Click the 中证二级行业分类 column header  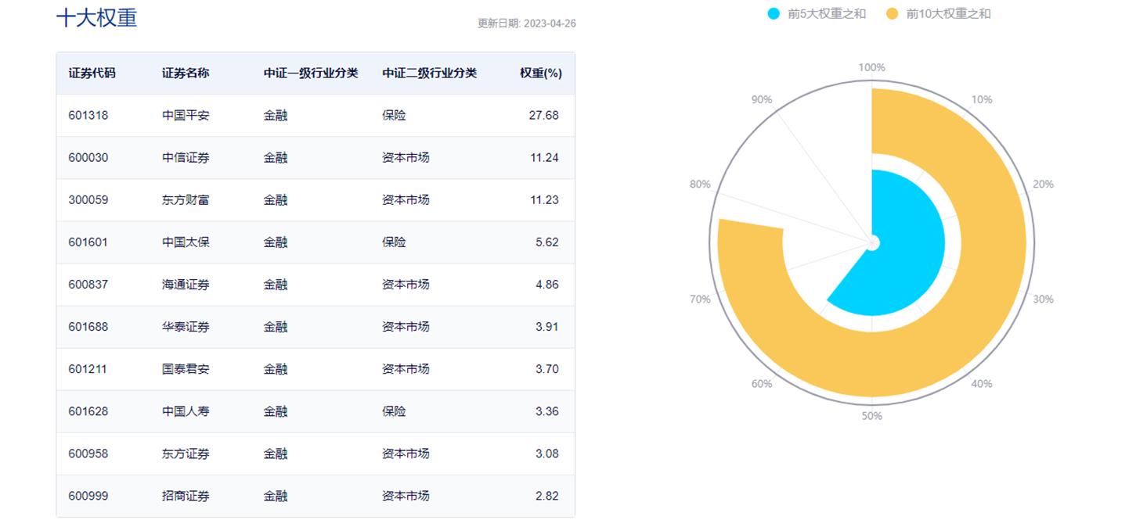point(429,73)
